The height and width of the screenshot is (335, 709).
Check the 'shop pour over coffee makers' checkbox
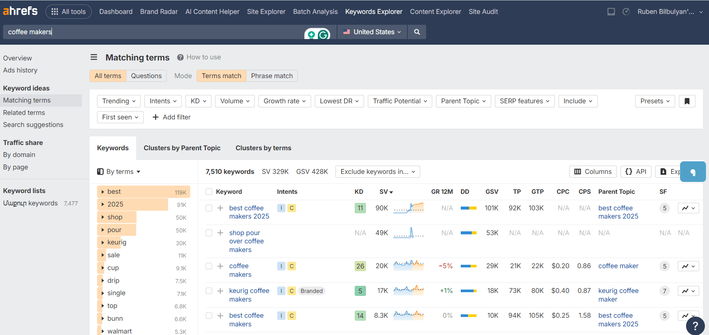pyautogui.click(x=209, y=233)
